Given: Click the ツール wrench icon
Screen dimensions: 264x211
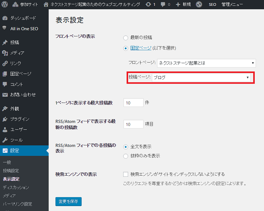Looking at the screenshot, I should click(5, 140).
